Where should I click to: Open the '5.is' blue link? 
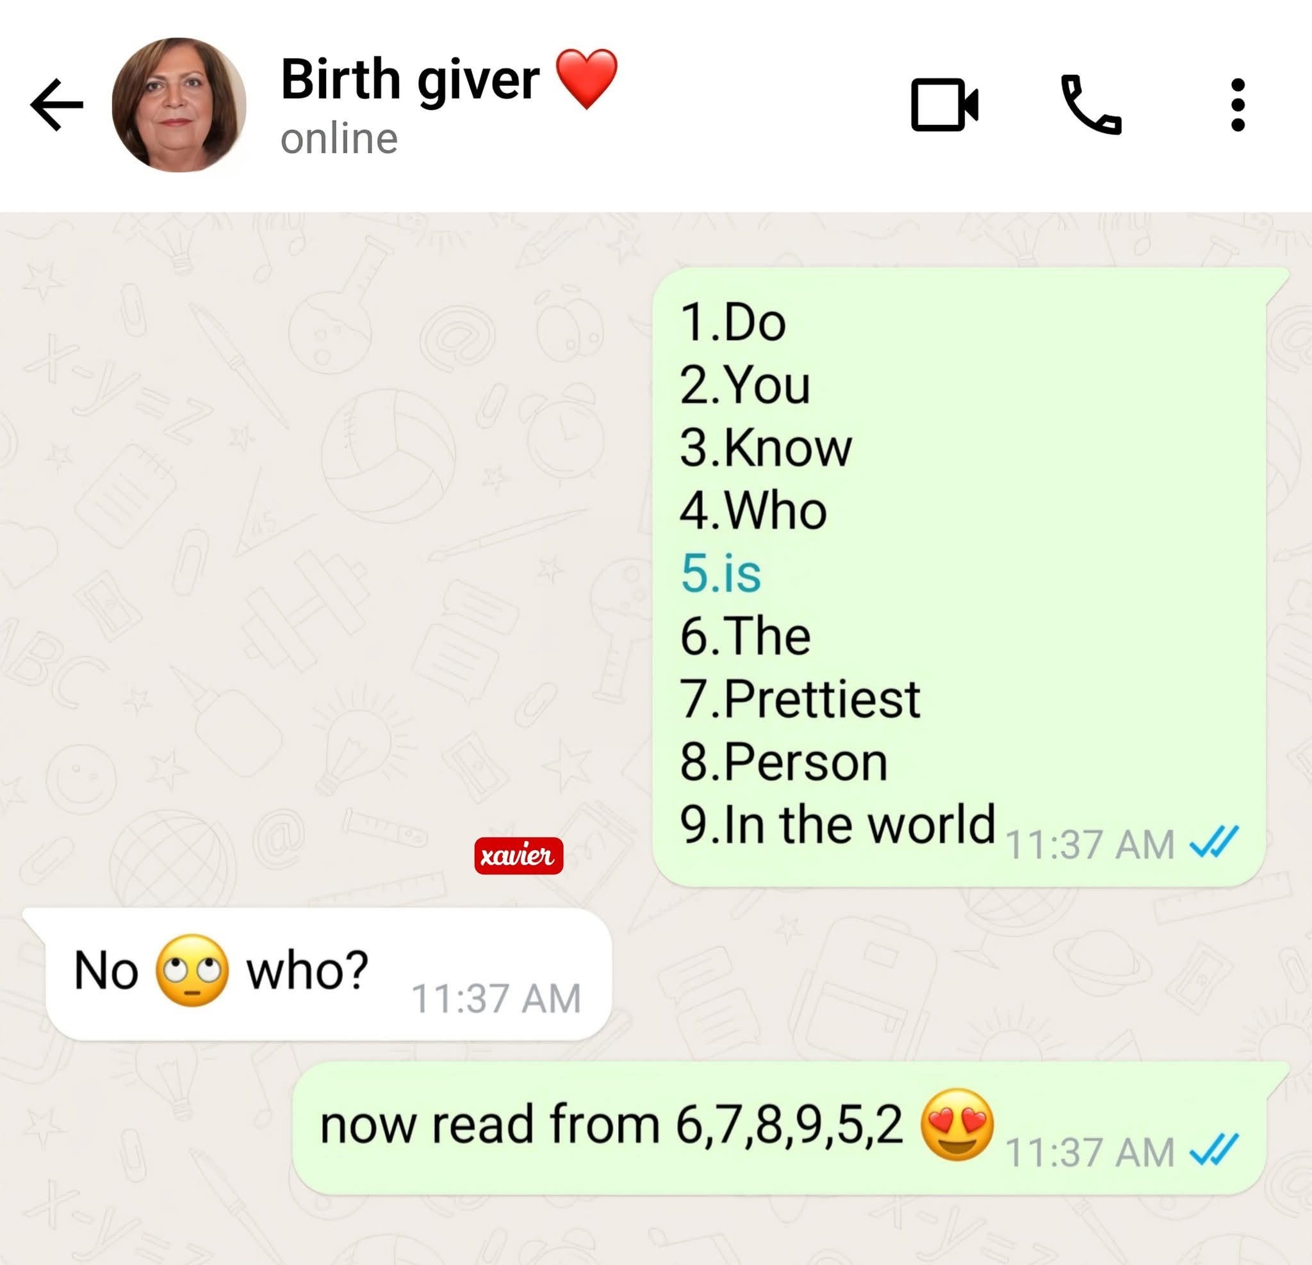click(720, 574)
